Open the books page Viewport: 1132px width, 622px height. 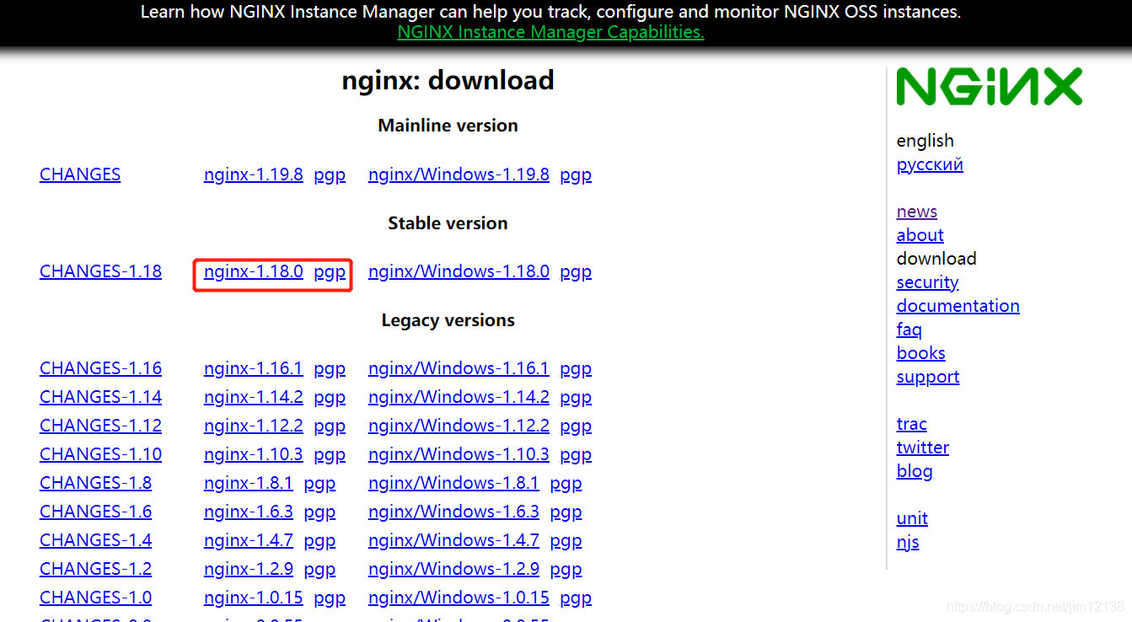point(920,353)
